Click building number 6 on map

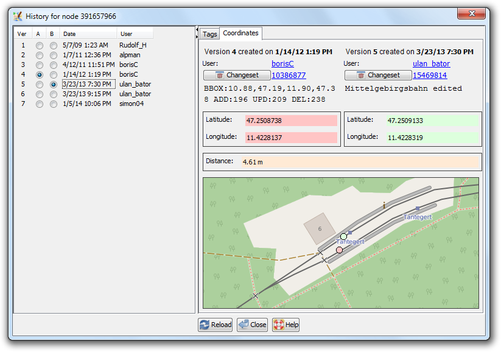pos(320,229)
